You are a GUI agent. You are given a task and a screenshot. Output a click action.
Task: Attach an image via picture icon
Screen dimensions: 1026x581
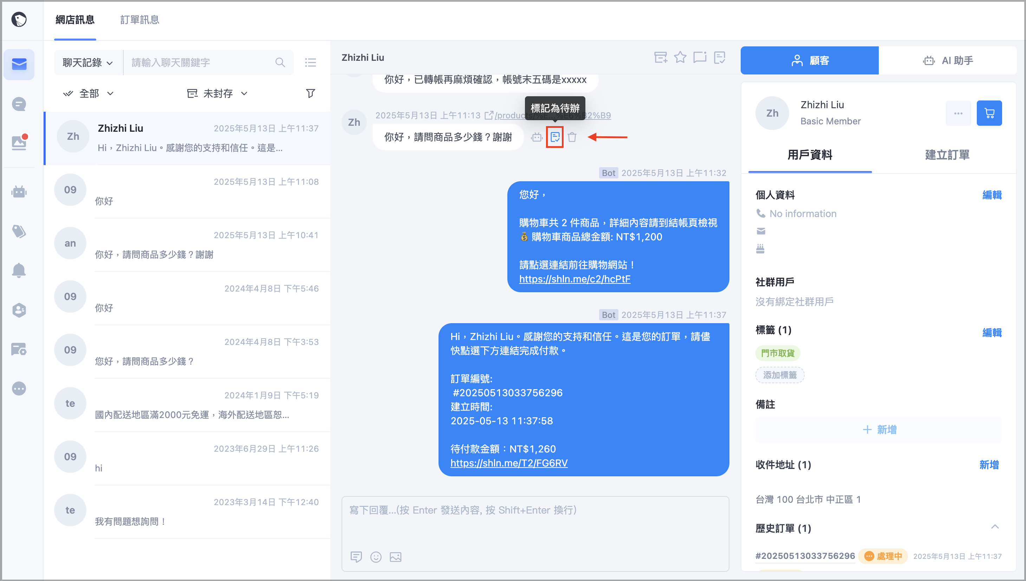(x=396, y=557)
